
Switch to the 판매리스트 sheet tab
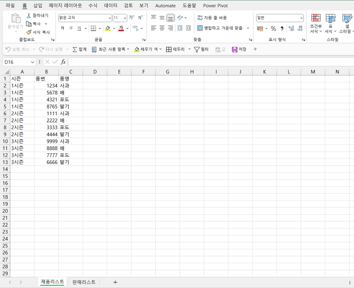[84, 282]
